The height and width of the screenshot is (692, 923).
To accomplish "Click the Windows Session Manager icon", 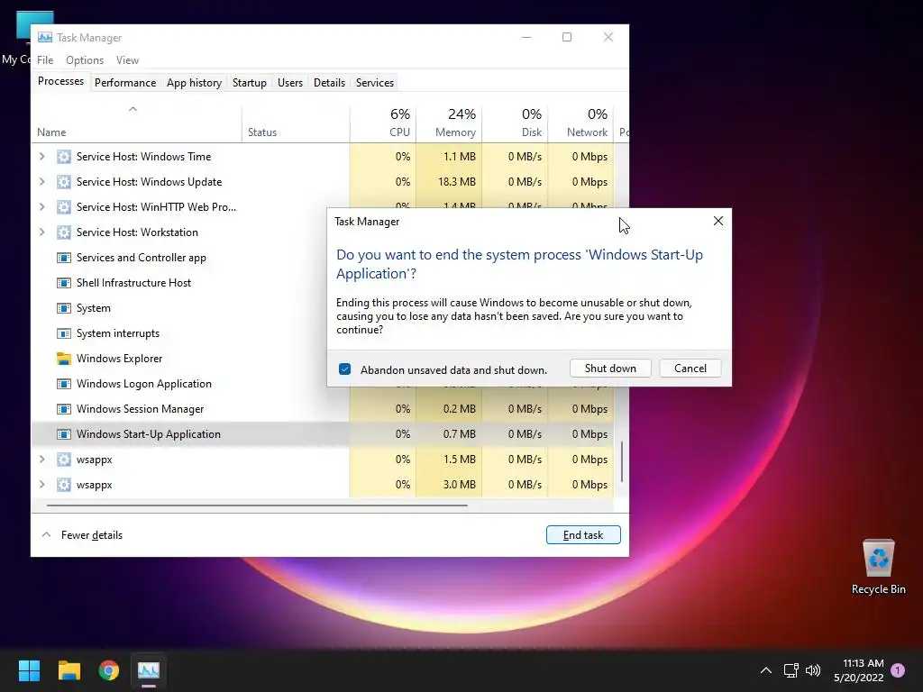I will pos(64,409).
